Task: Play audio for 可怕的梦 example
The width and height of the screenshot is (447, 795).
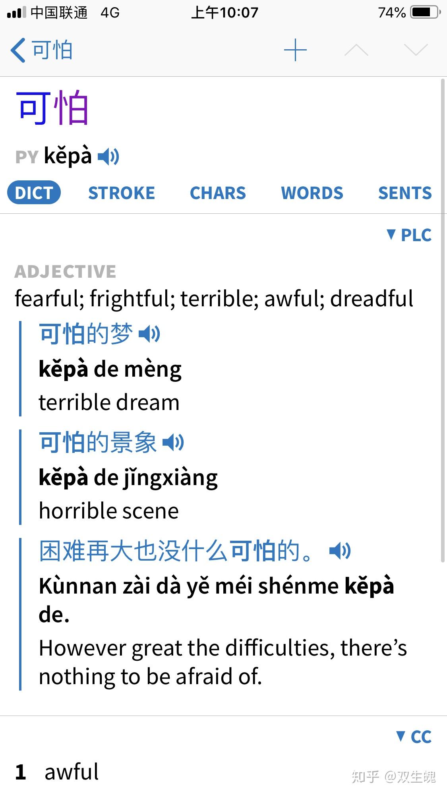Action: (x=149, y=334)
